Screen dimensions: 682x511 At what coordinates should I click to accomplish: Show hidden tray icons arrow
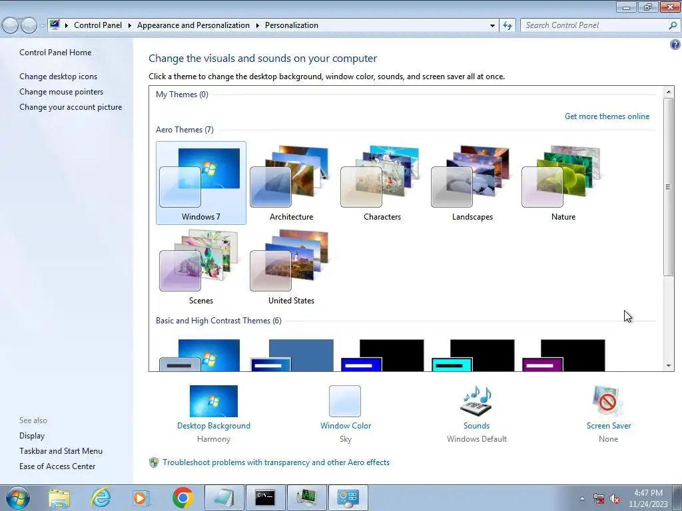click(x=582, y=499)
